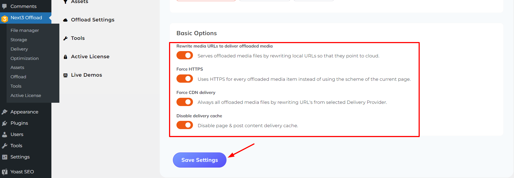Screen dimensions: 514x178
Task: Click the Appearance brush icon
Action: [x=5, y=112]
